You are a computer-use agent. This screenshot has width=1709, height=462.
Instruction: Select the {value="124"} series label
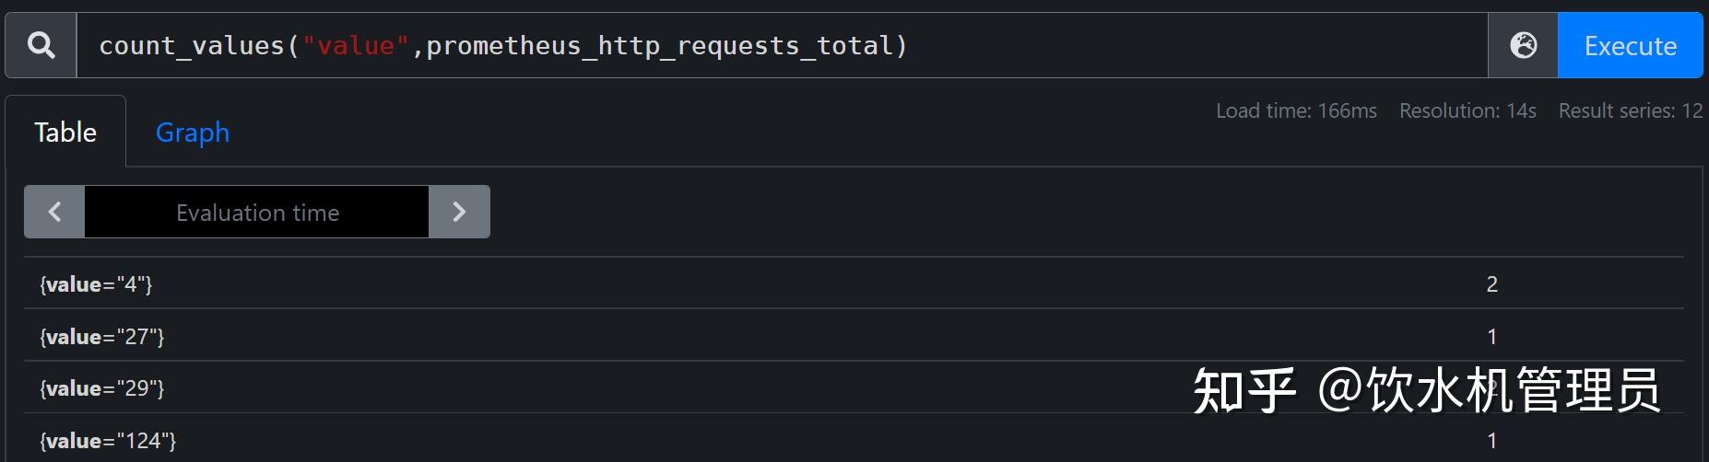tap(108, 441)
